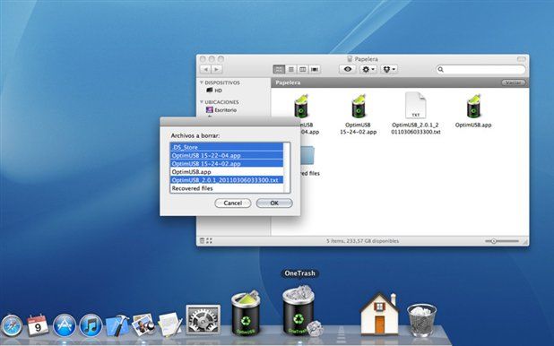
Task: Click the Vaciar button
Action: click(x=514, y=82)
